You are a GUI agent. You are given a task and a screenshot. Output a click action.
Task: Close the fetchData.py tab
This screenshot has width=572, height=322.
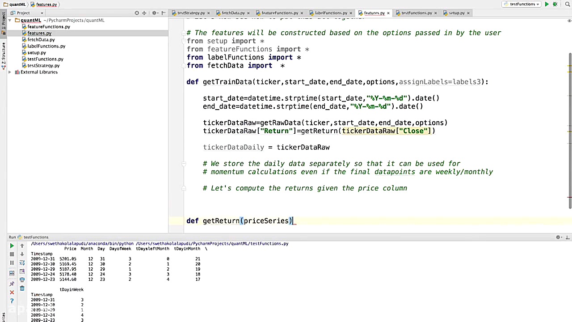[x=248, y=13]
